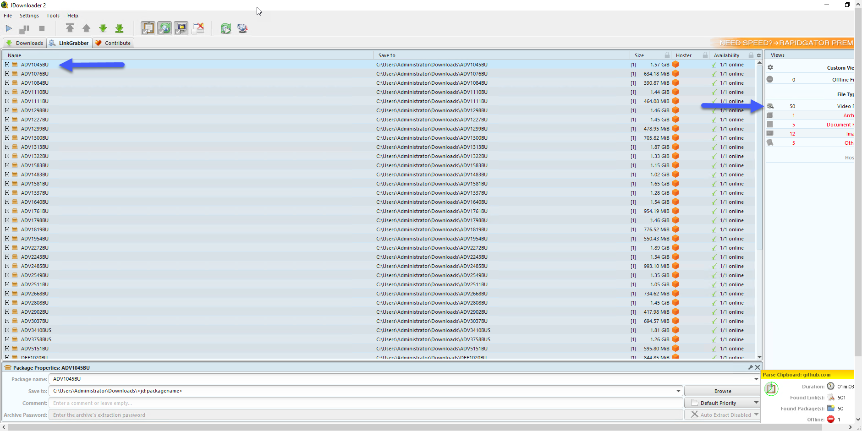Screen dimensions: 862x431
Task: Open table column settings gear
Action: 759,55
